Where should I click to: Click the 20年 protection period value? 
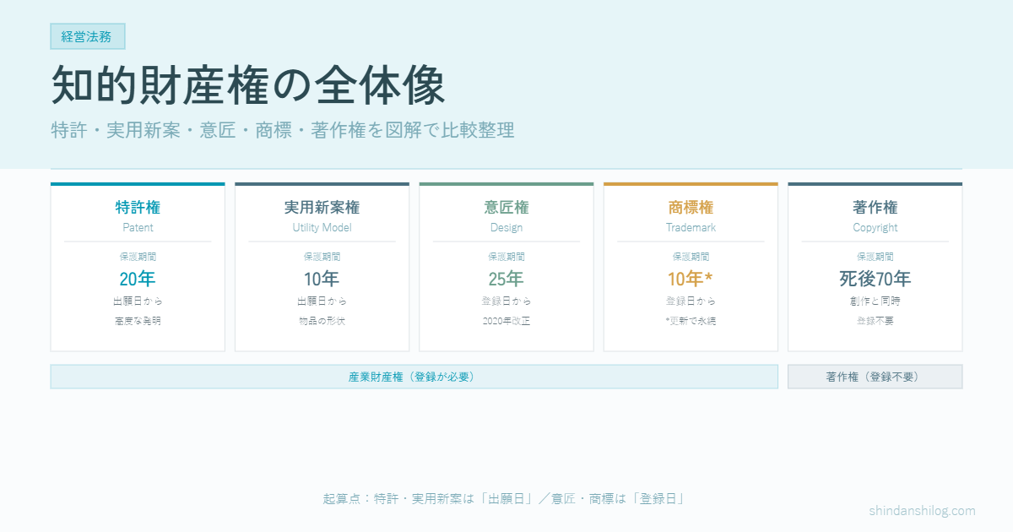pos(138,279)
